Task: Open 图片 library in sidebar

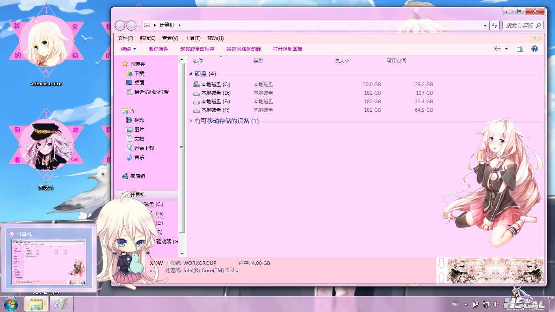Action: point(139,130)
